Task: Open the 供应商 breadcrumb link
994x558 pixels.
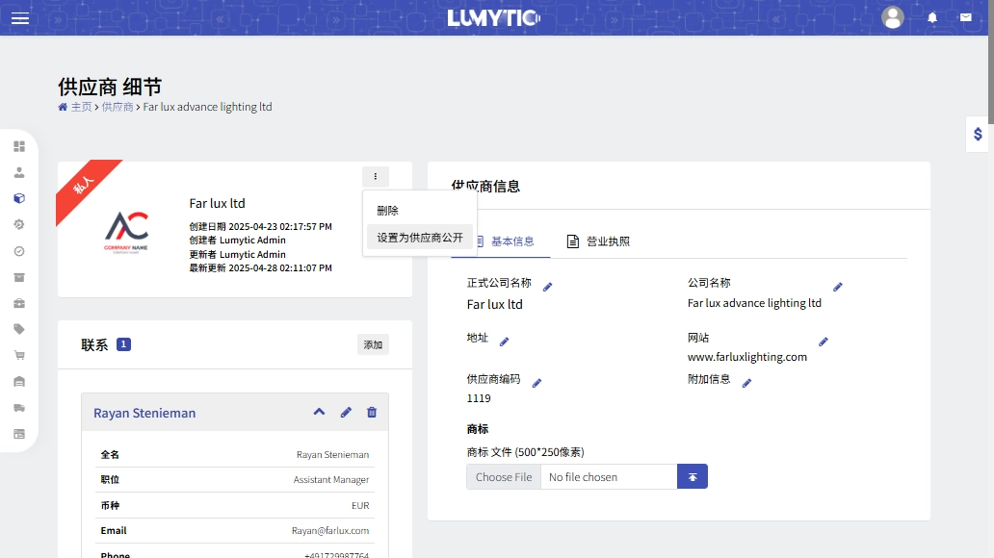Action: (116, 107)
